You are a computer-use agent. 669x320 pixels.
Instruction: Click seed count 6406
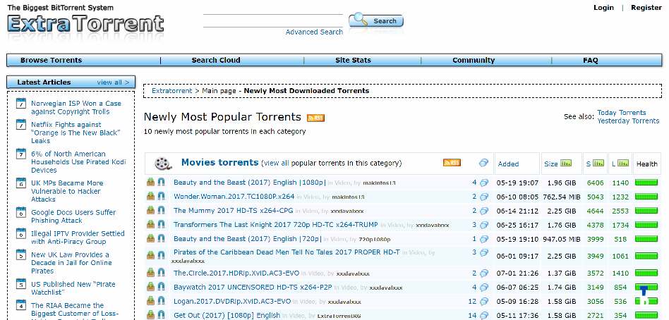[595, 183]
